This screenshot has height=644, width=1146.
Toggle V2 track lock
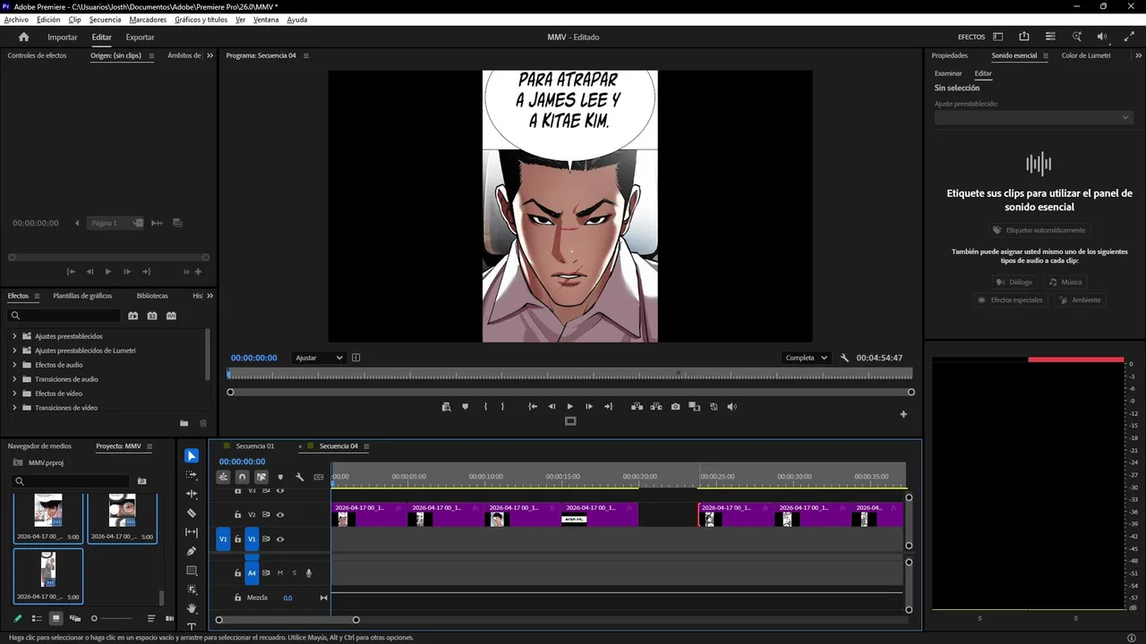pyautogui.click(x=238, y=515)
